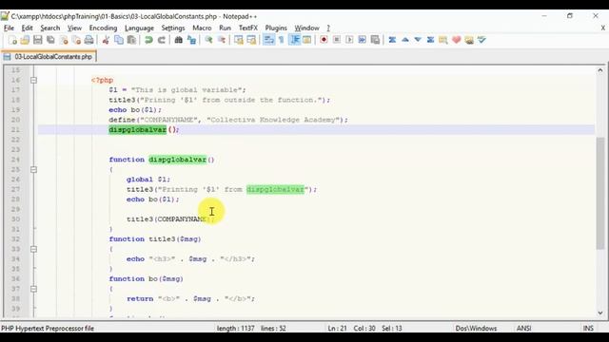Run macro multiple times icon
Image resolution: width=609 pixels, height=342 pixels.
coord(362,40)
